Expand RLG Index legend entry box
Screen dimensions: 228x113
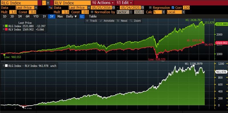(3, 26)
